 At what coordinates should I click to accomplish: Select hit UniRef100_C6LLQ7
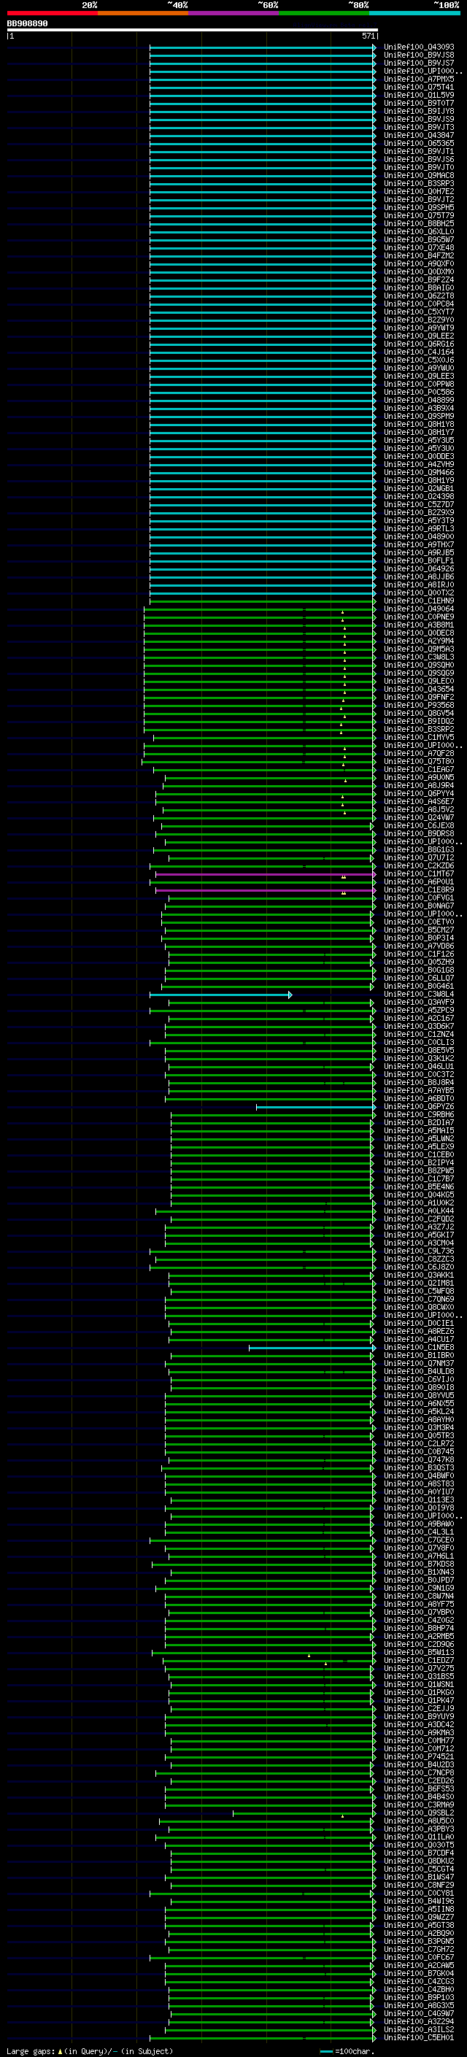pyautogui.click(x=419, y=977)
